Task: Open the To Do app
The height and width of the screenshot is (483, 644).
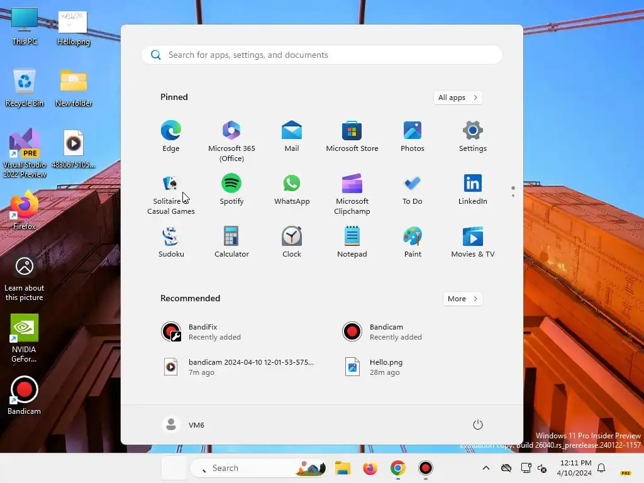Action: pos(413,189)
